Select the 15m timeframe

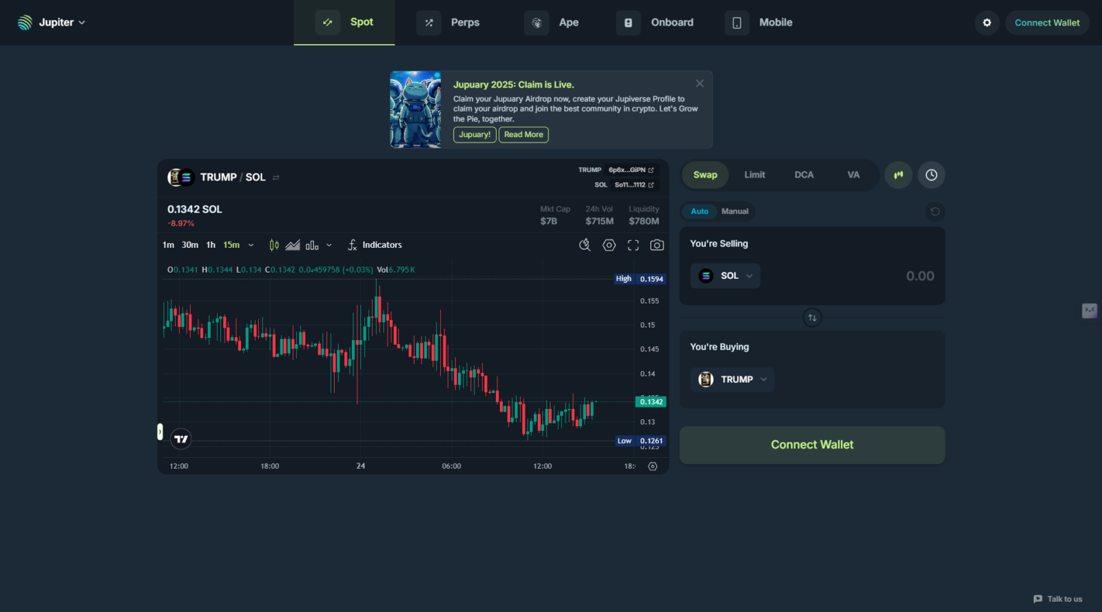point(231,245)
